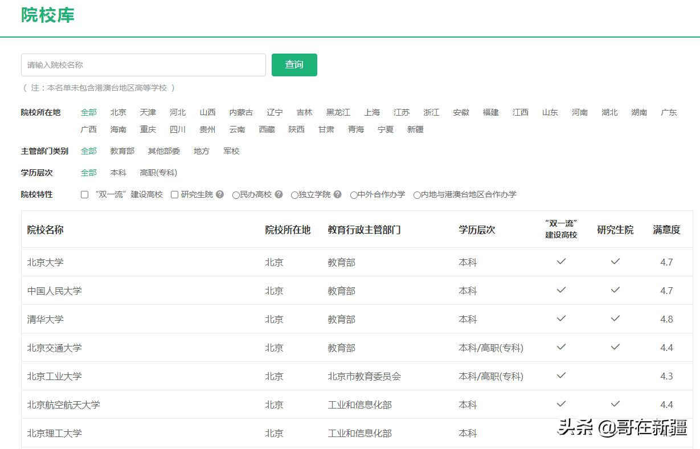This screenshot has height=449, width=700.
Task: Filter by 本科 education level
Action: coord(118,173)
